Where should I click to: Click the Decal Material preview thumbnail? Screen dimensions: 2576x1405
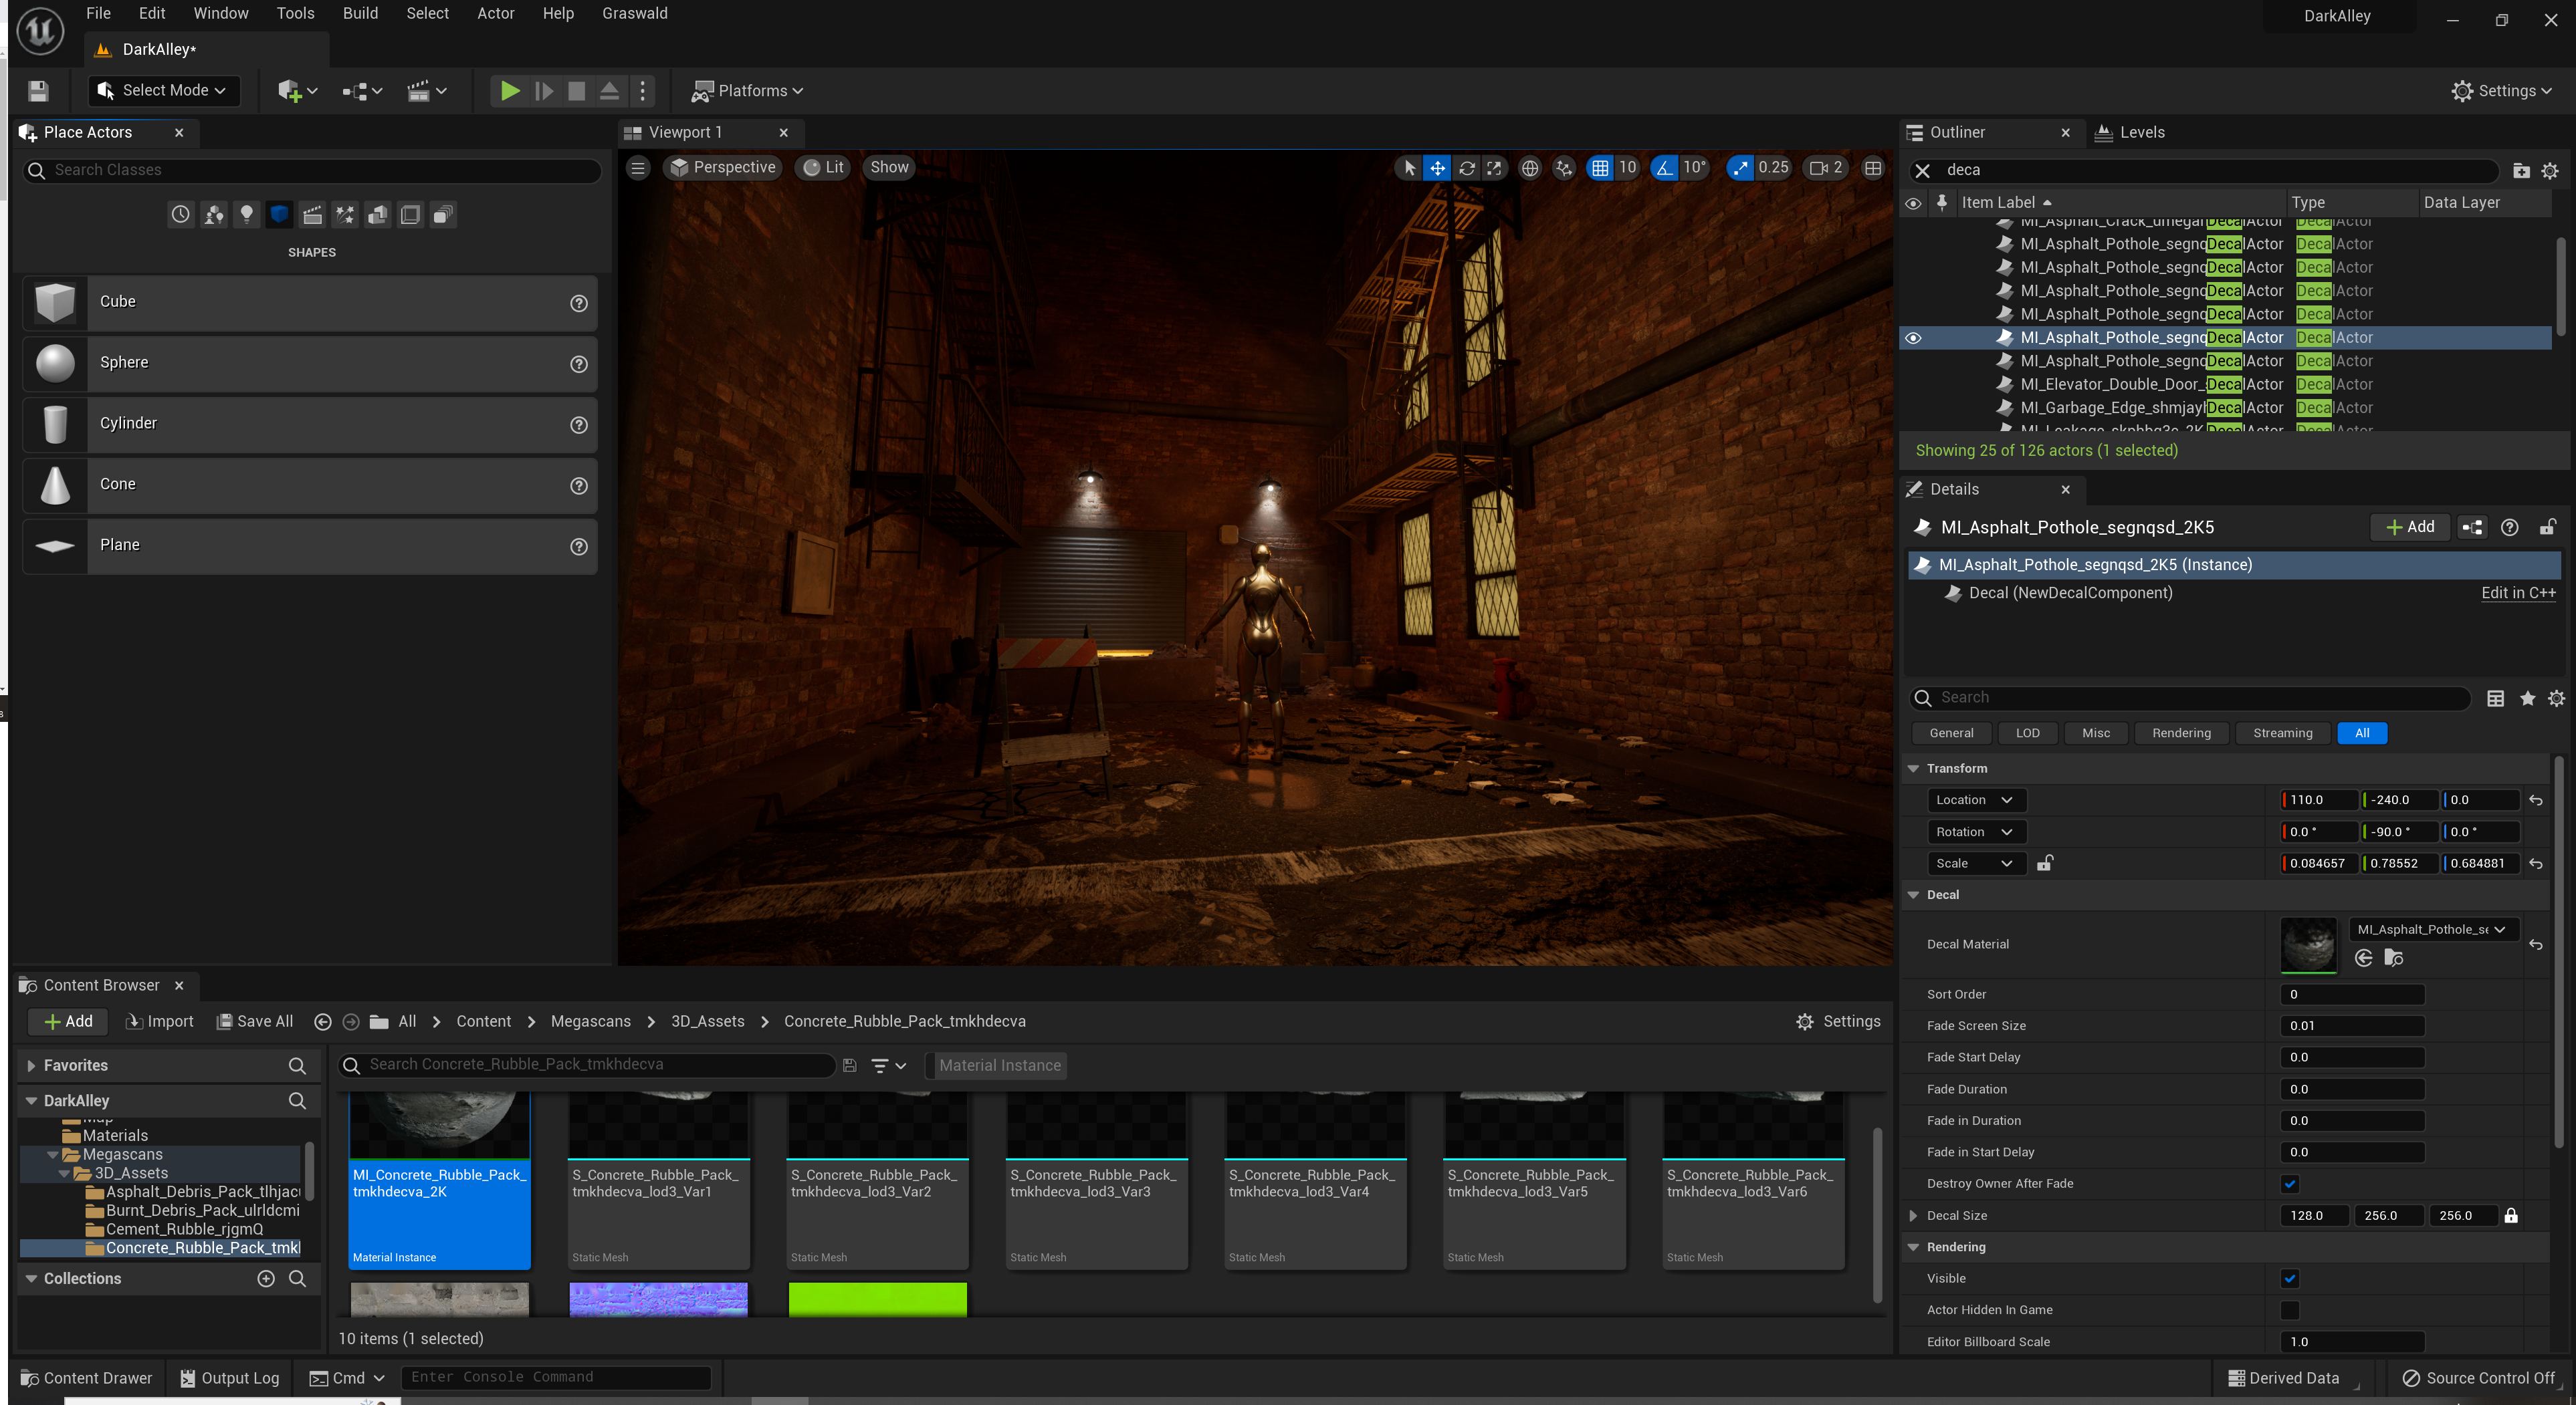click(x=2308, y=944)
